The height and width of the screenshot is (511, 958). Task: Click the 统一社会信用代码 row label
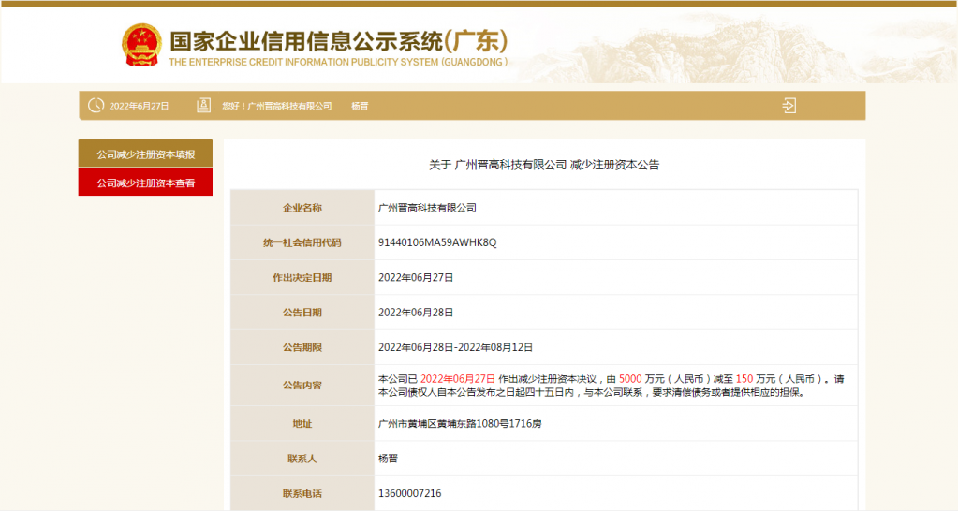(302, 242)
